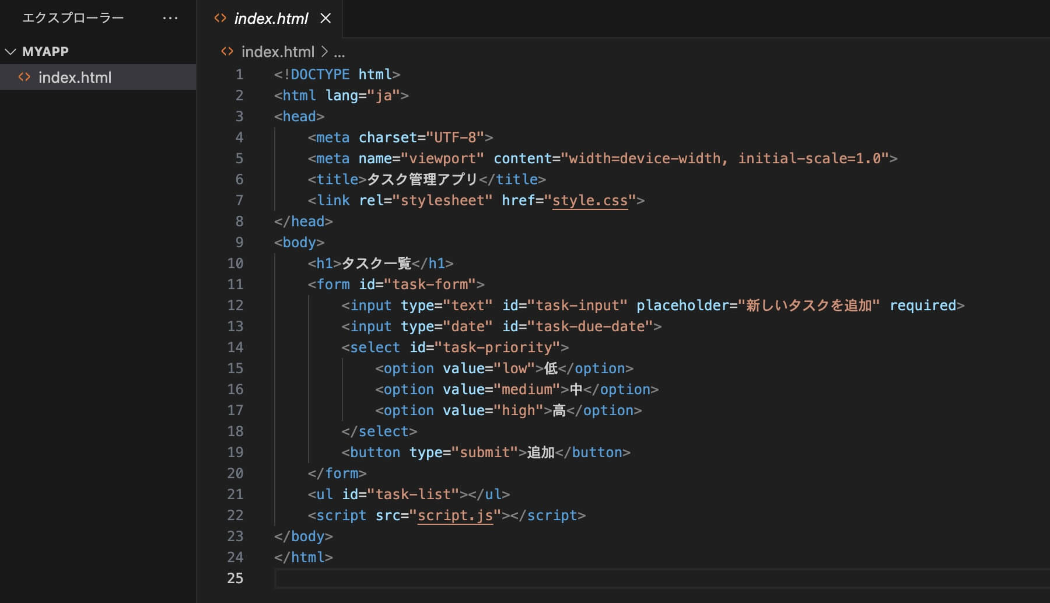Image resolution: width=1050 pixels, height=603 pixels.
Task: Click line number 25 in the gutter
Action: [x=235, y=579]
